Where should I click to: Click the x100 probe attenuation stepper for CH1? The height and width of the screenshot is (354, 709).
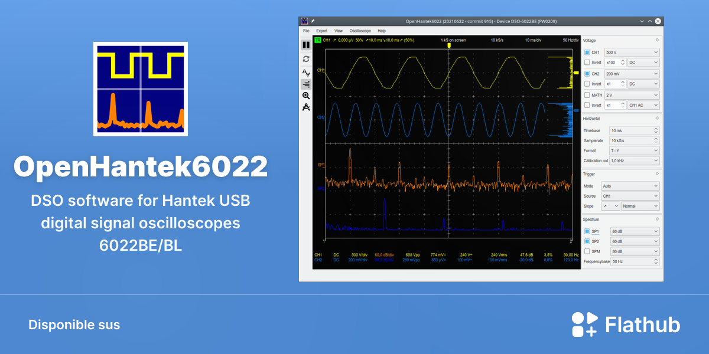tap(615, 63)
